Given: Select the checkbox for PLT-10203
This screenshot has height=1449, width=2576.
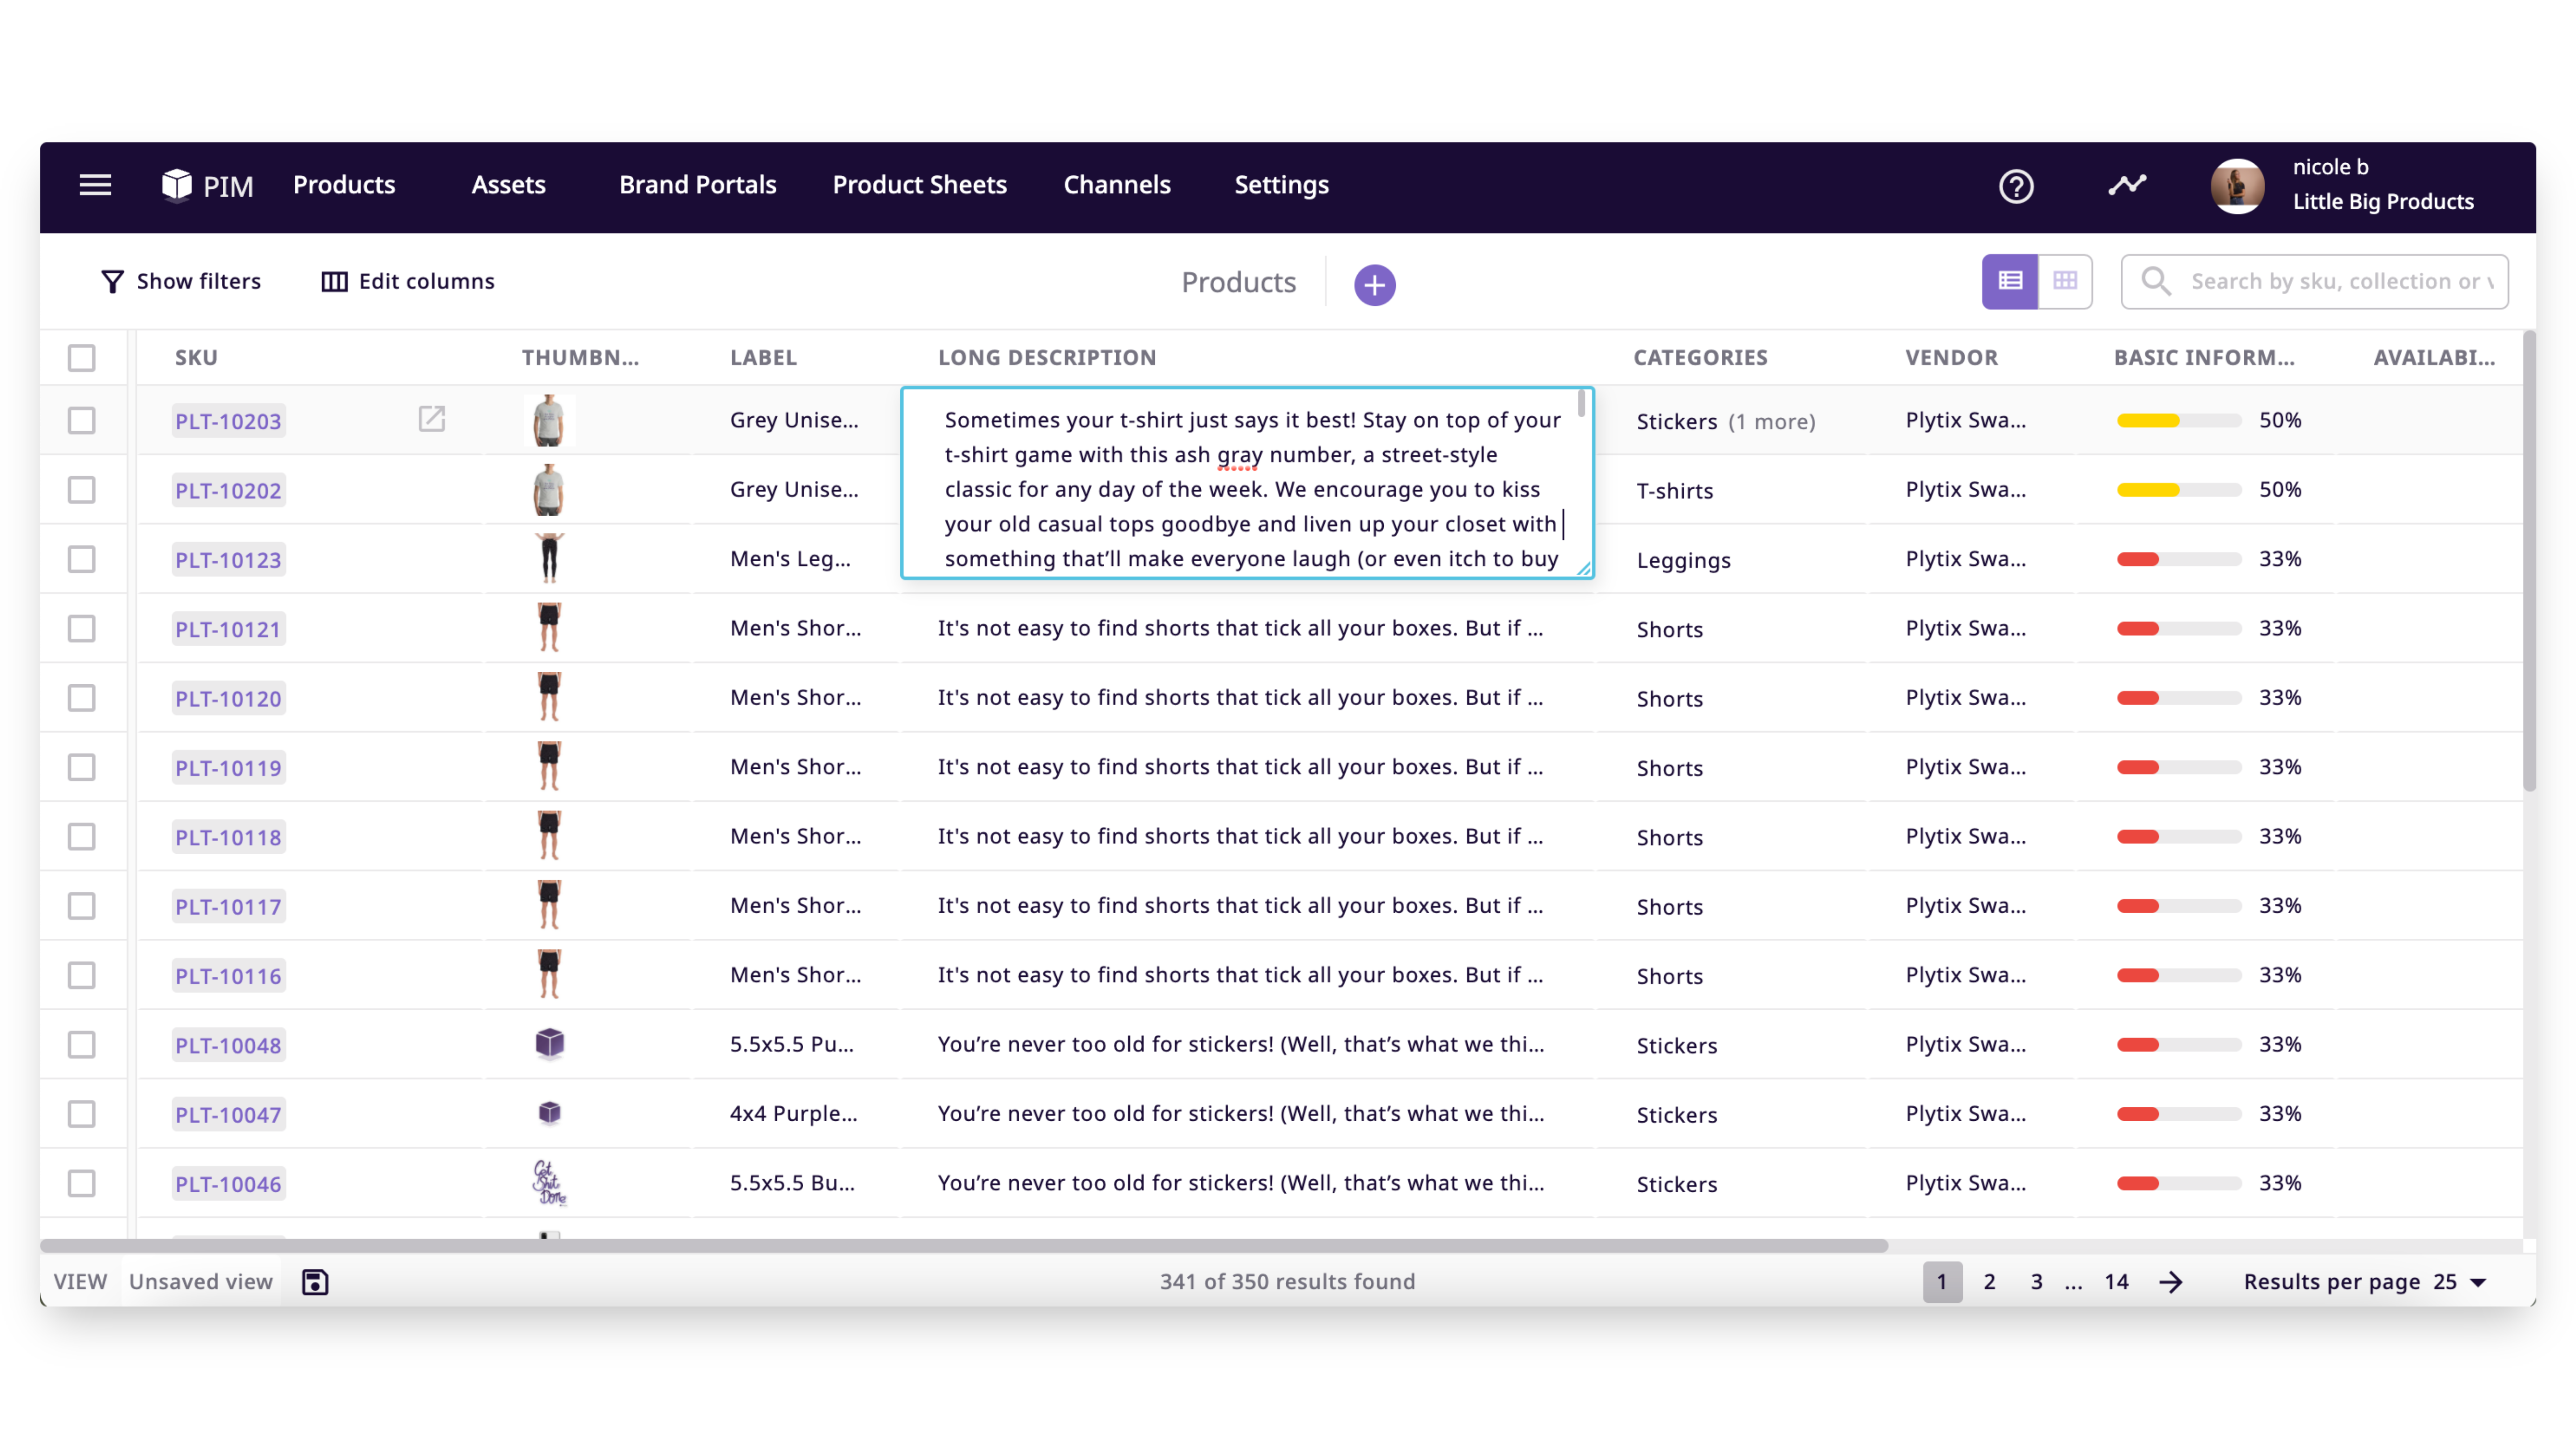Looking at the screenshot, I should tap(82, 420).
